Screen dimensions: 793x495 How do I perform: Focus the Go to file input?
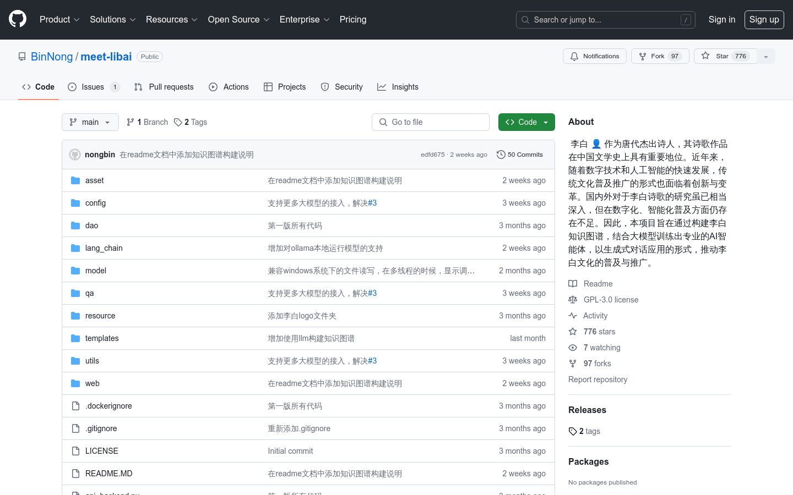(x=431, y=122)
